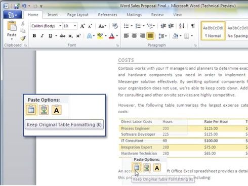Select the Format Painter brush
The height and width of the screenshot is (186, 248).
(x=23, y=38)
